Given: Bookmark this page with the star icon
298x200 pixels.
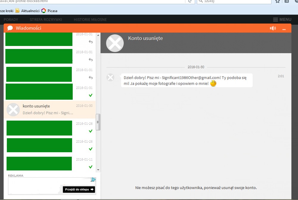Looking at the screenshot, I should tap(277, 1).
